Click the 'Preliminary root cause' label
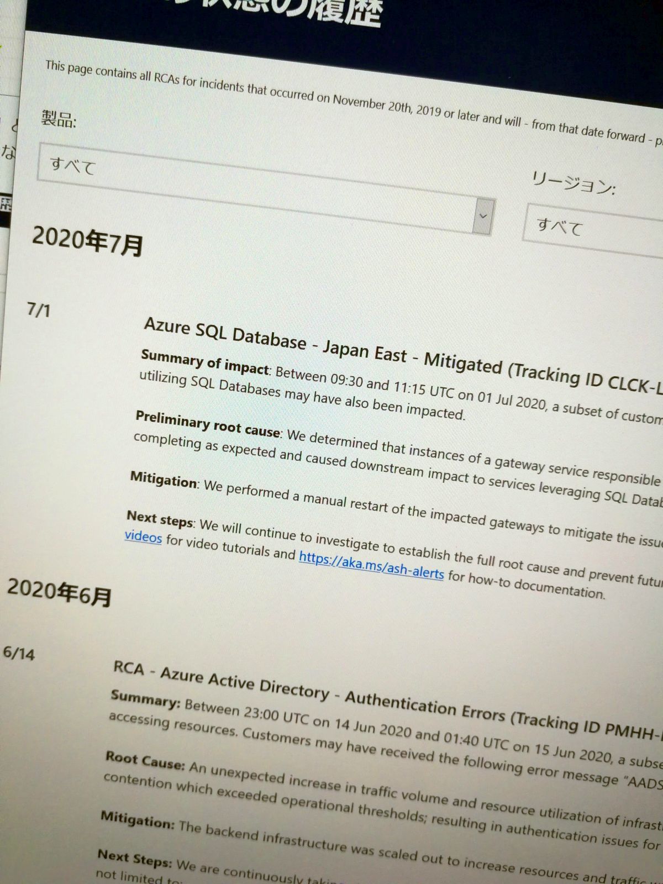 [208, 424]
